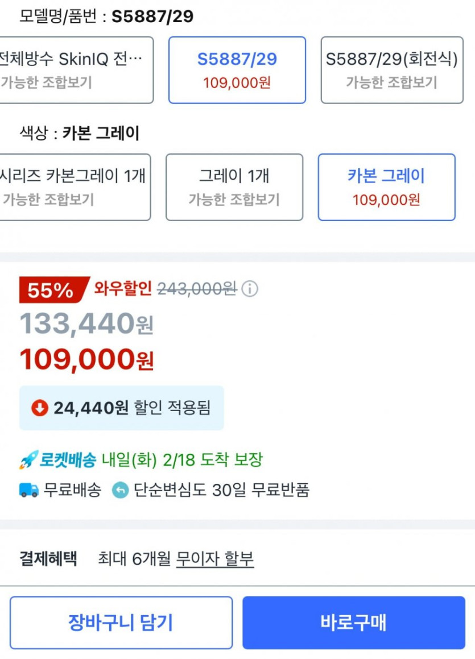The image size is (475, 659).
Task: Choose the S5887/29(회전식) model option
Action: coord(391,70)
